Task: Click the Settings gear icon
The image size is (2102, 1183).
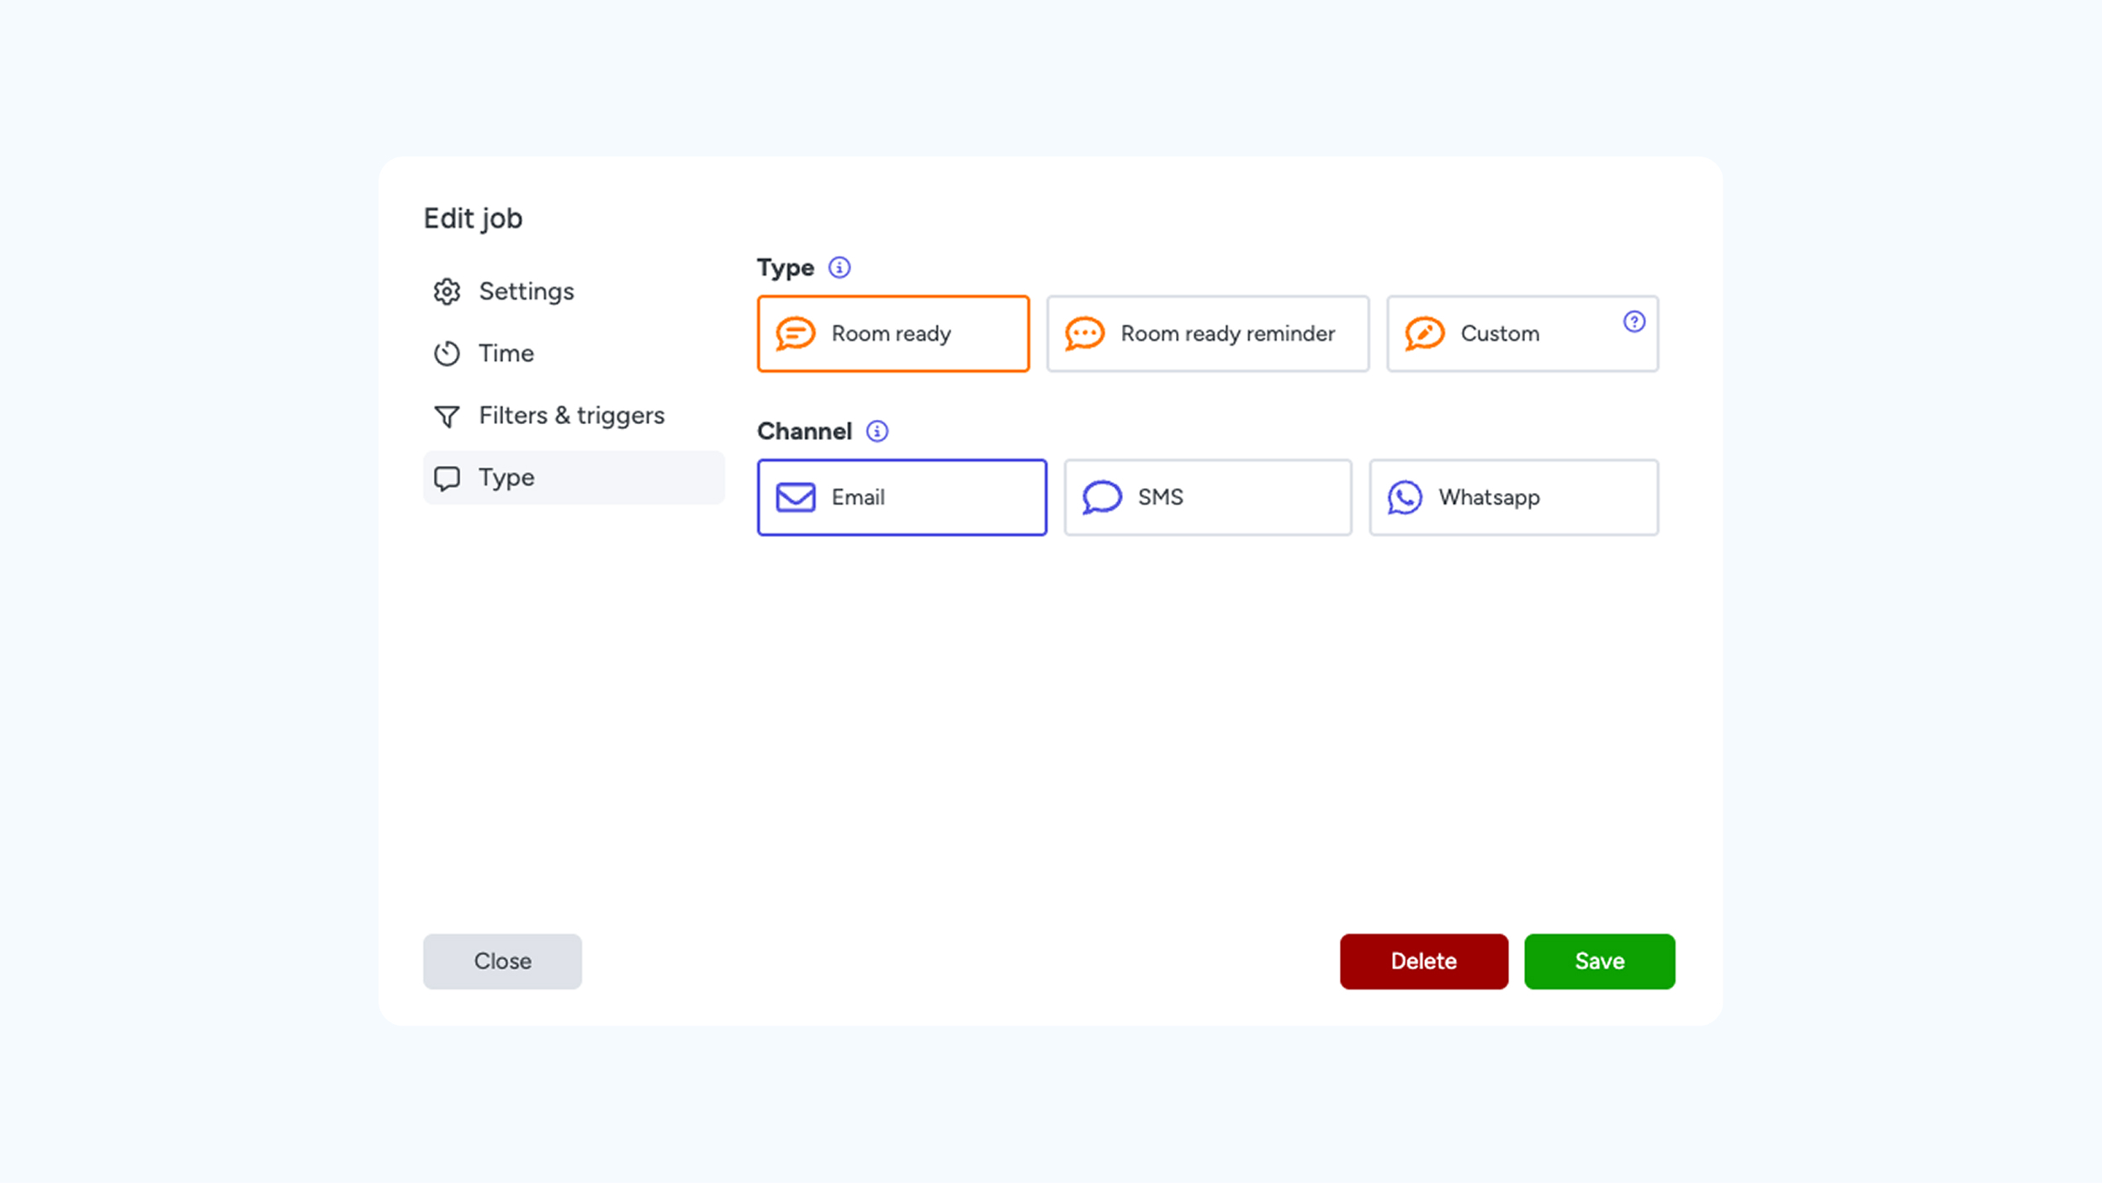Action: [x=447, y=291]
